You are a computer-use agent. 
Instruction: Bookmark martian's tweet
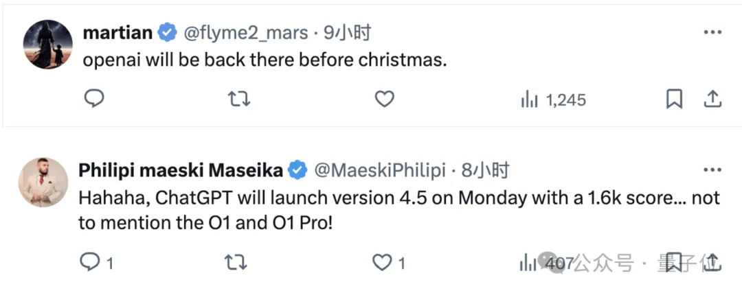pyautogui.click(x=675, y=99)
